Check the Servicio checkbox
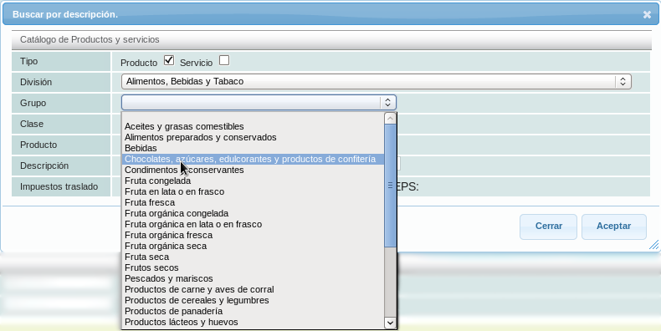The image size is (661, 331). click(224, 60)
